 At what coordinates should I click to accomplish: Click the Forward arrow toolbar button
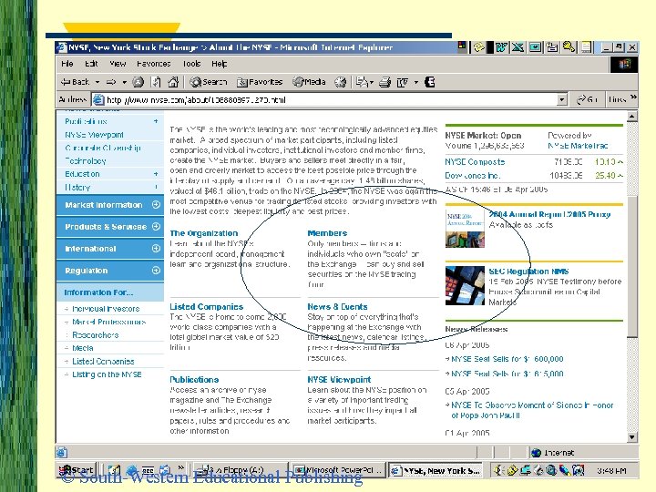coord(111,82)
